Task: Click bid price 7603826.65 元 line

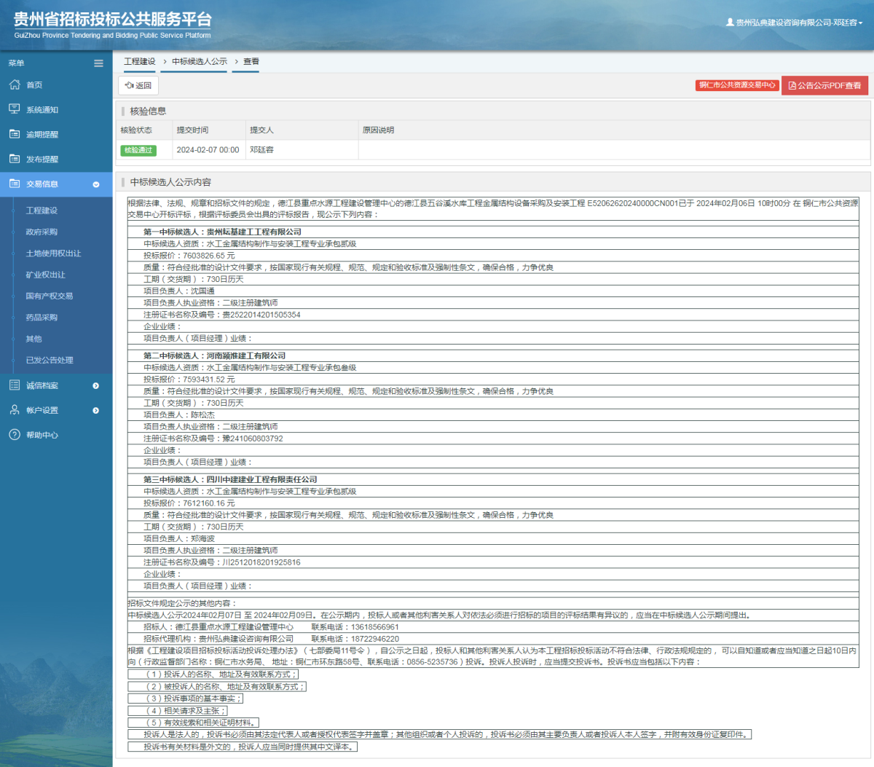Action: (x=189, y=256)
